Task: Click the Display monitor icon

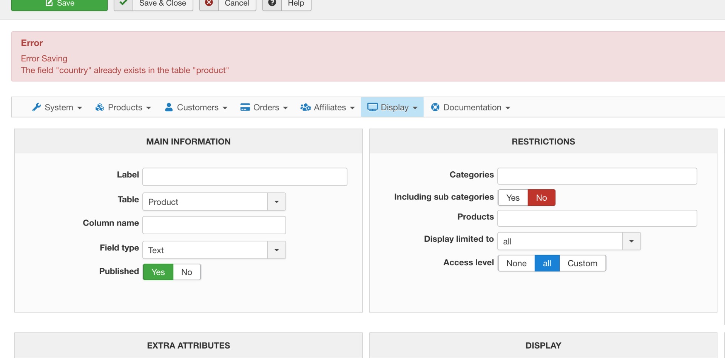Action: (372, 107)
